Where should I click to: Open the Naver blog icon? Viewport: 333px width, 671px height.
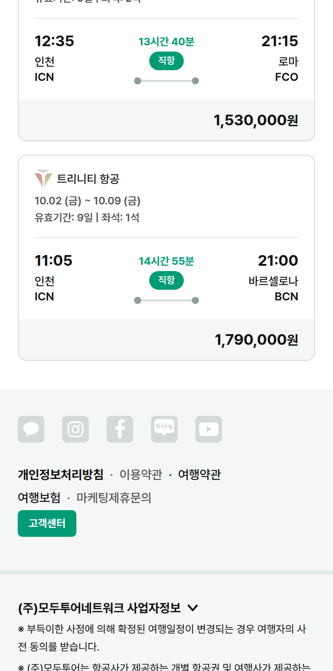point(164,429)
